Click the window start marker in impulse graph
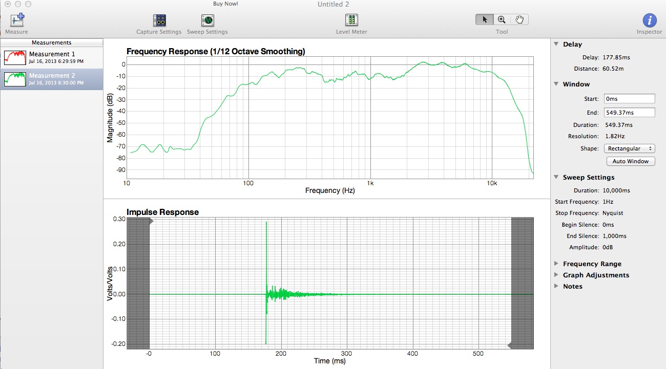Viewport: 666px width, 369px height. point(151,222)
